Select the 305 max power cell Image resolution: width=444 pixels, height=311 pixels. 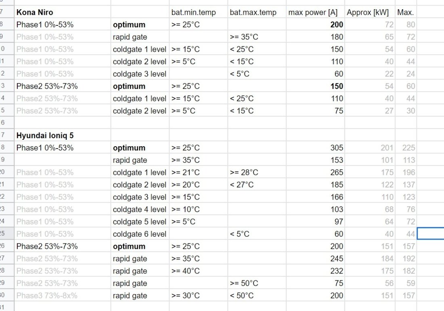click(x=315, y=147)
